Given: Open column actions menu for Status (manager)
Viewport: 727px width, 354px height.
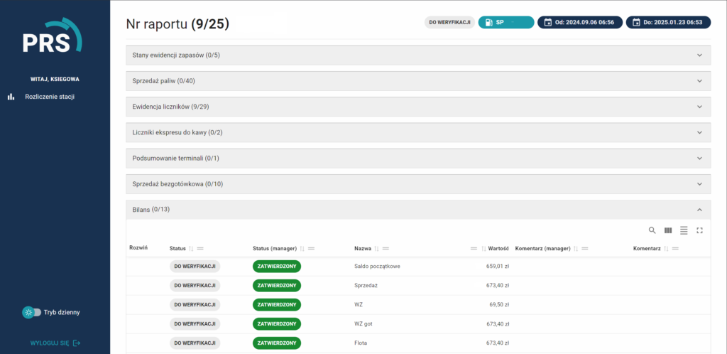Looking at the screenshot, I should point(311,249).
